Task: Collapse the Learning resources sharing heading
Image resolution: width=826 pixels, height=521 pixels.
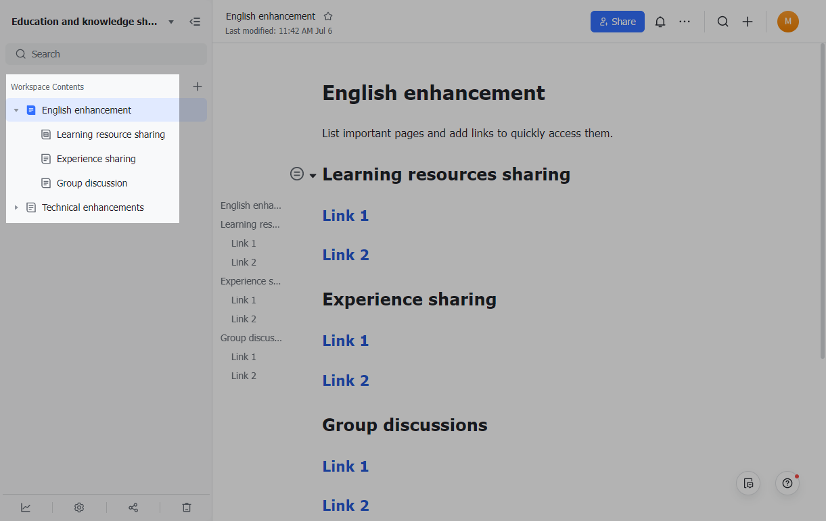Action: [x=313, y=176]
